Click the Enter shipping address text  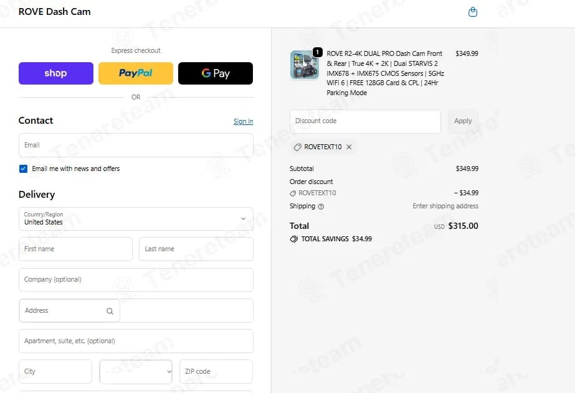point(445,206)
